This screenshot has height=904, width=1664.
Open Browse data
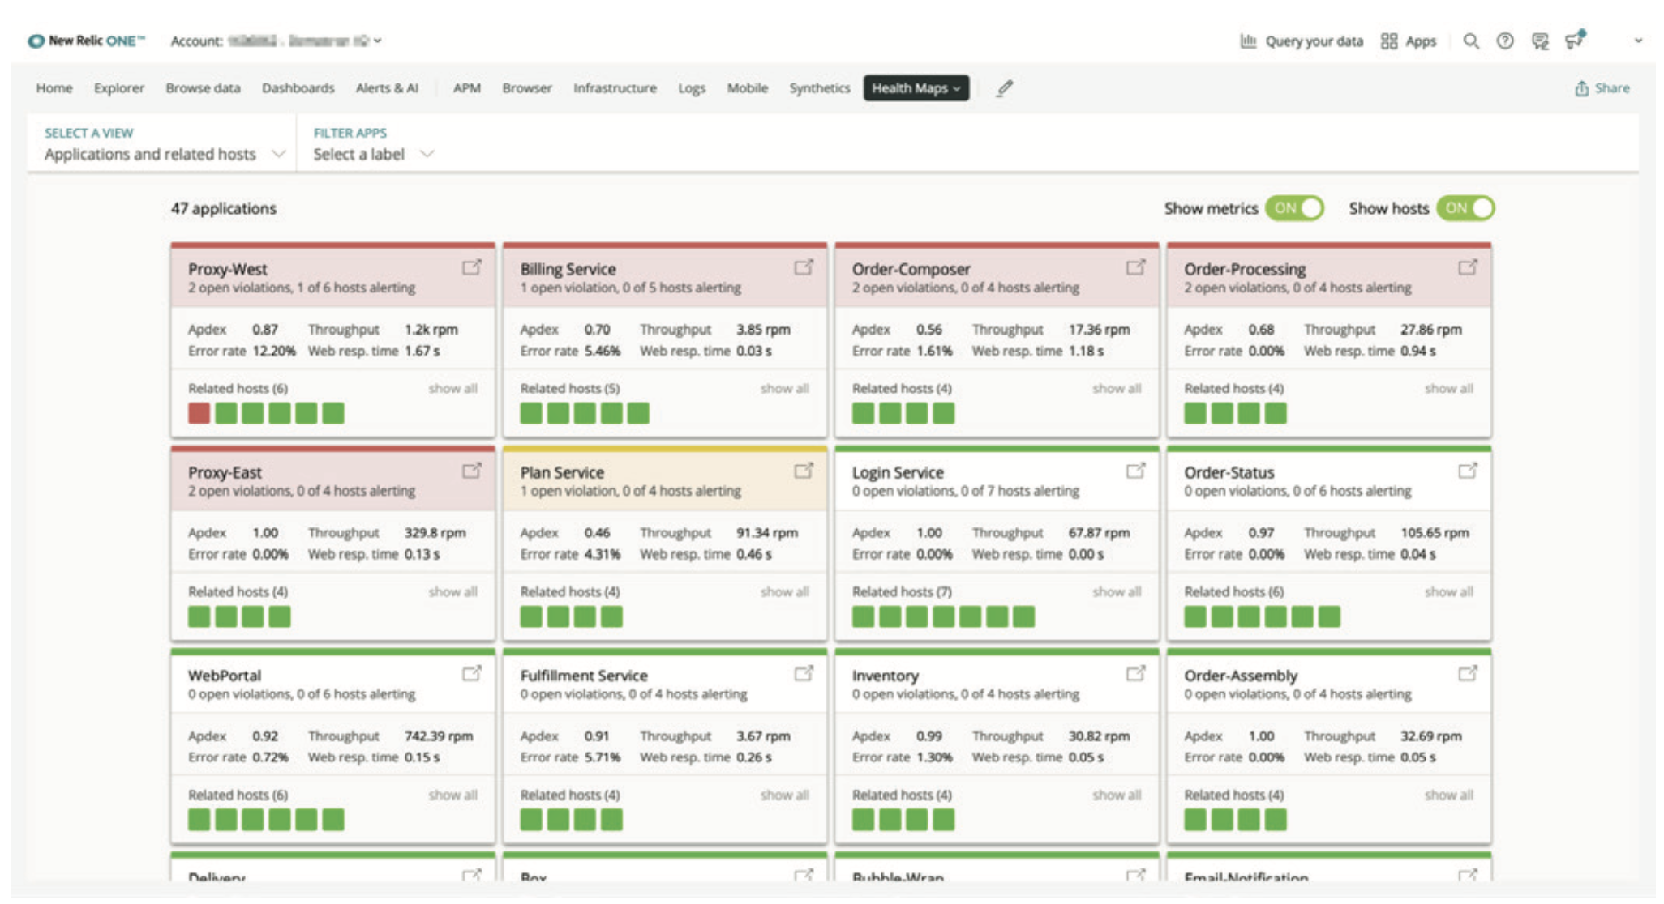click(203, 88)
